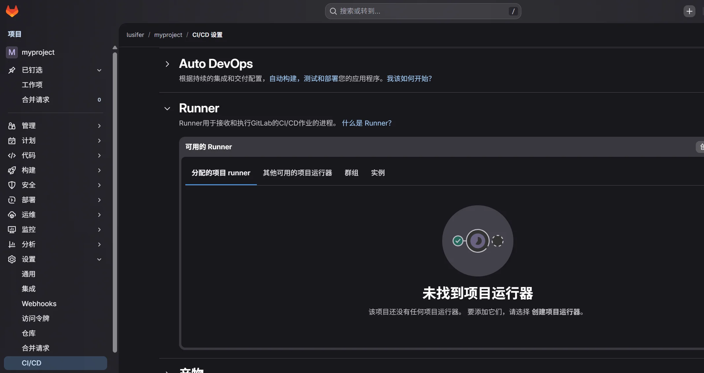The image size is (704, 373).
Task: Click the runner empty-state pipeline illustration
Action: tap(478, 241)
